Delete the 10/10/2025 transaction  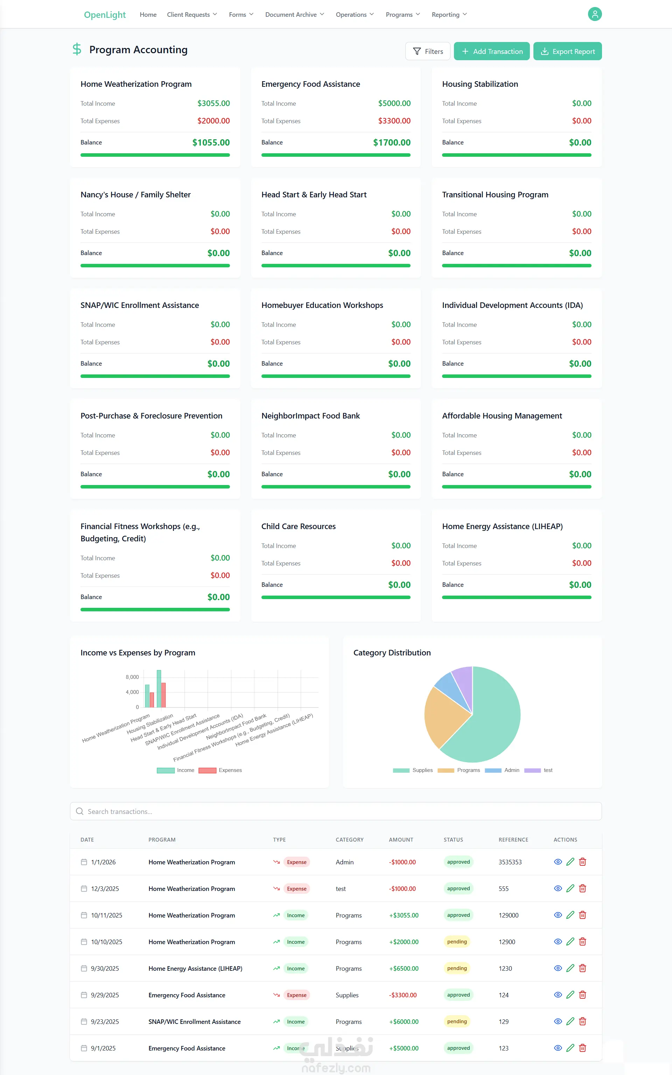pos(583,942)
